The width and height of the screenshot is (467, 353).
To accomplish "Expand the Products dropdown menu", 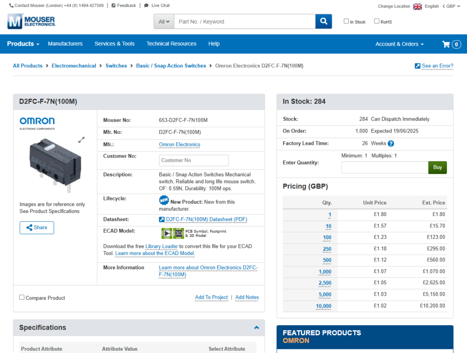I will (x=23, y=44).
